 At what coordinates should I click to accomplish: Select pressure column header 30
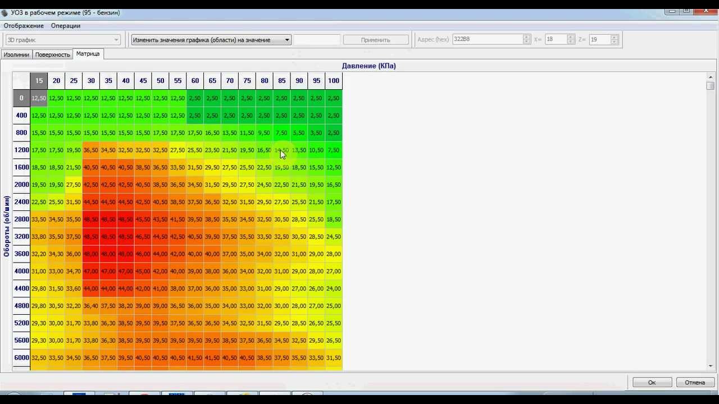coord(91,81)
